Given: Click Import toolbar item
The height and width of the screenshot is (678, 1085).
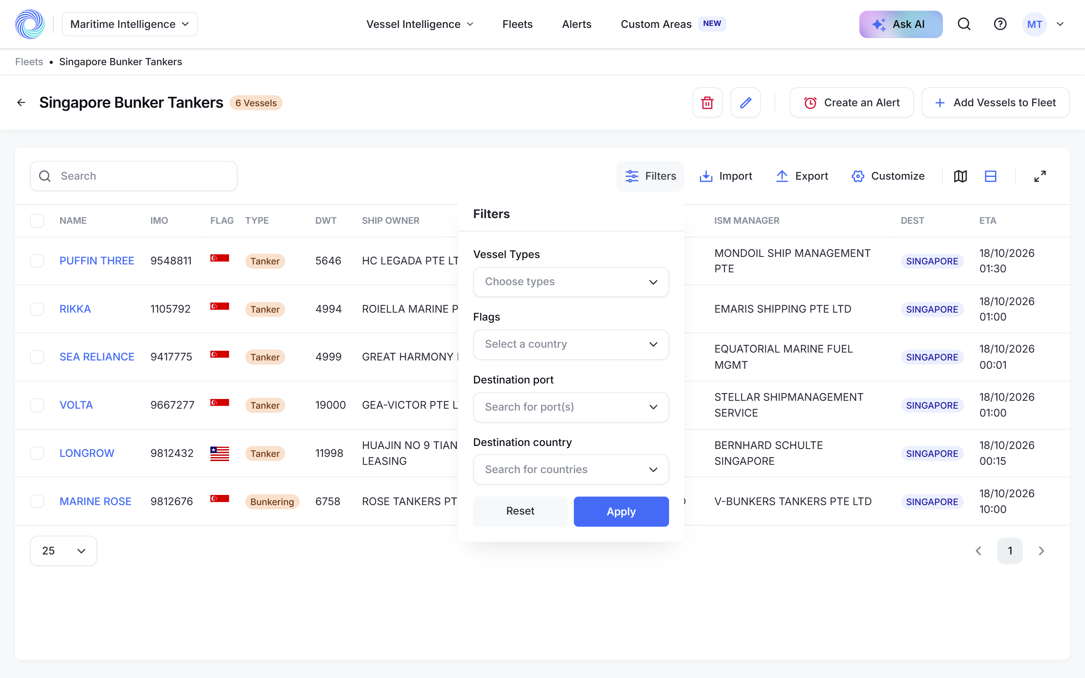Looking at the screenshot, I should 726,176.
